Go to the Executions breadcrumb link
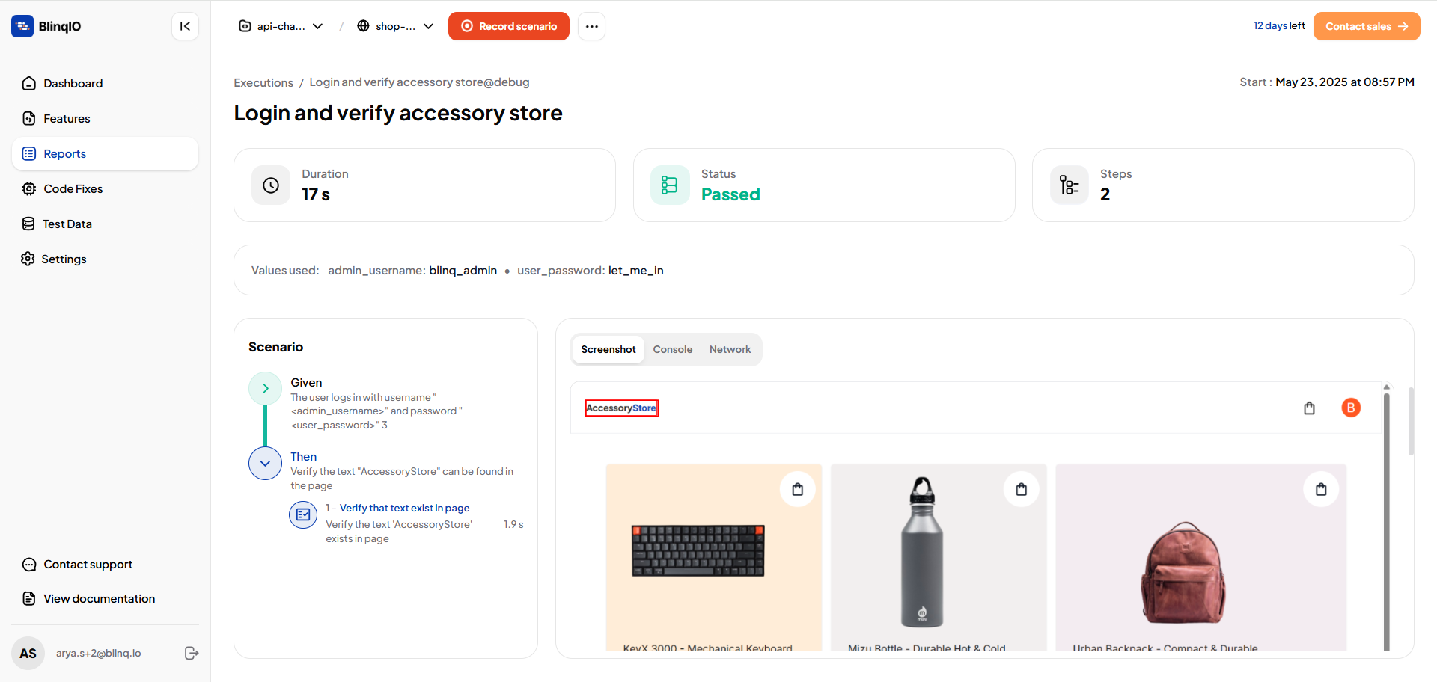Image resolution: width=1437 pixels, height=682 pixels. [263, 82]
